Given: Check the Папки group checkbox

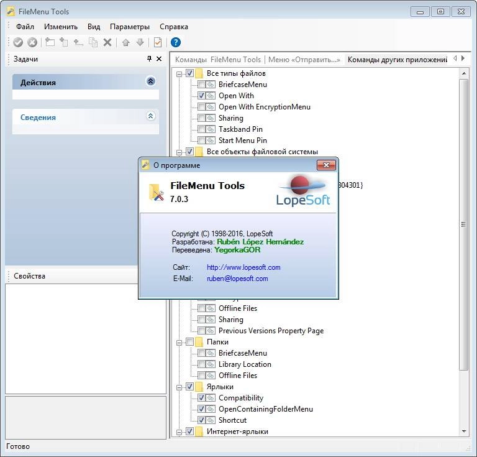Looking at the screenshot, I should (189, 342).
